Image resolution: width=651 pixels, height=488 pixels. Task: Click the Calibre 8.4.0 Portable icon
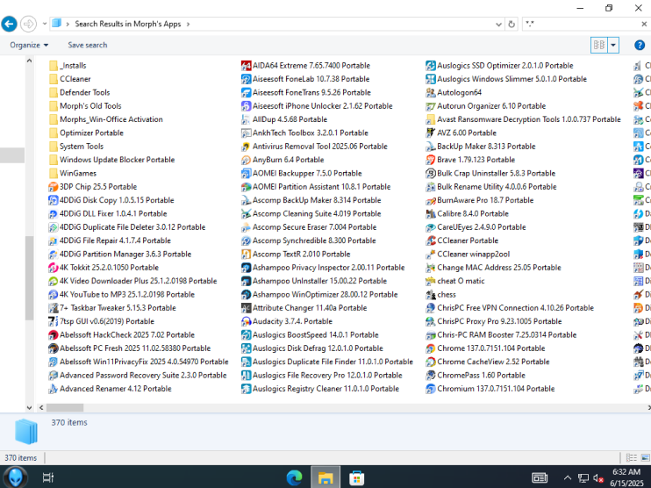coord(431,213)
